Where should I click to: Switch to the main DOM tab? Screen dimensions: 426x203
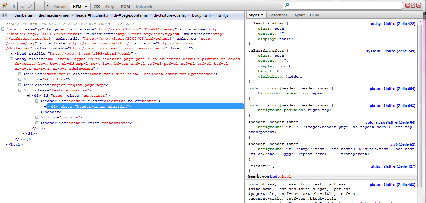(125, 7)
